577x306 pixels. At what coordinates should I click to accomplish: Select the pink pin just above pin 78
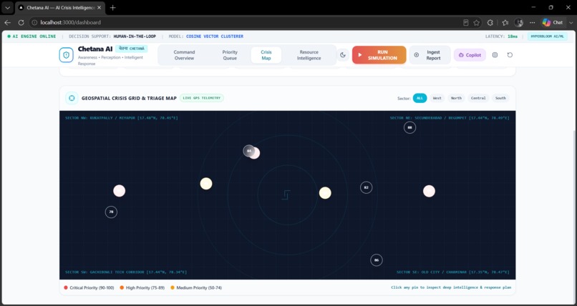[120, 191]
